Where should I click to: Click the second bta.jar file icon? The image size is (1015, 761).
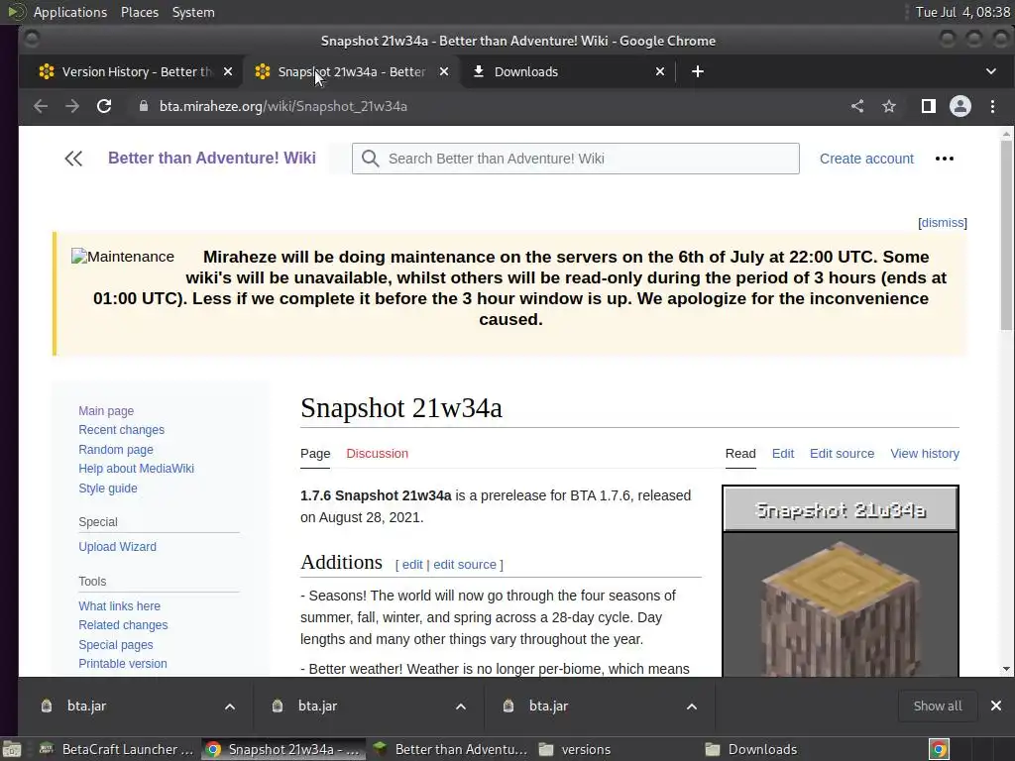point(278,706)
